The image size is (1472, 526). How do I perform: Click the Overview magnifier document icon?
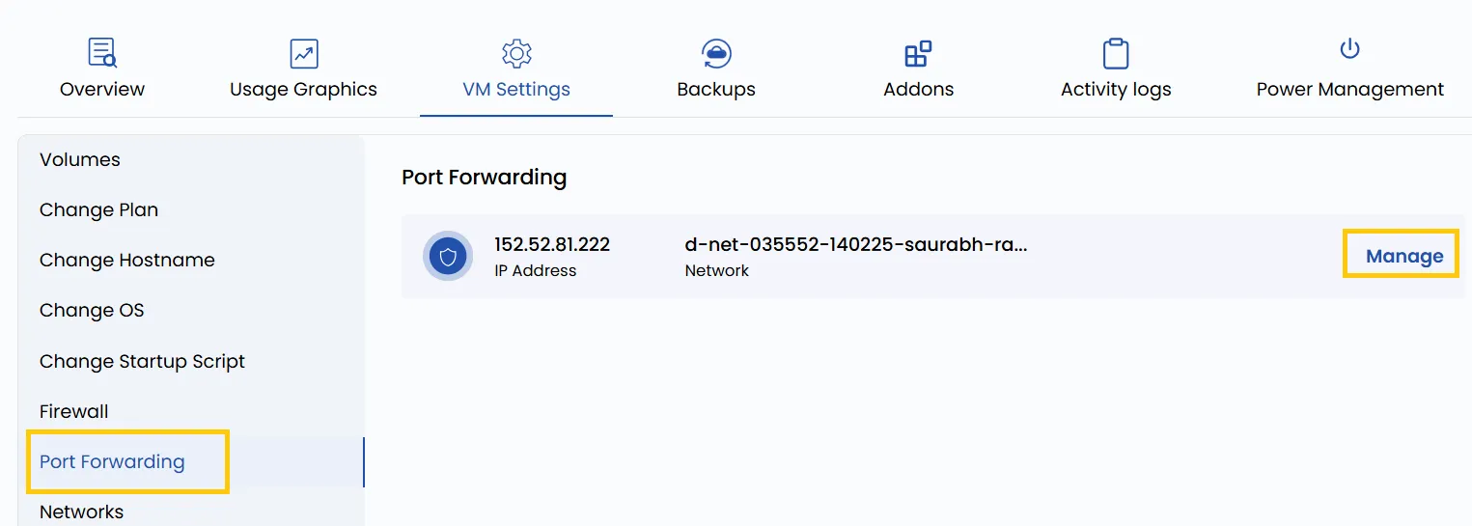pos(102,52)
